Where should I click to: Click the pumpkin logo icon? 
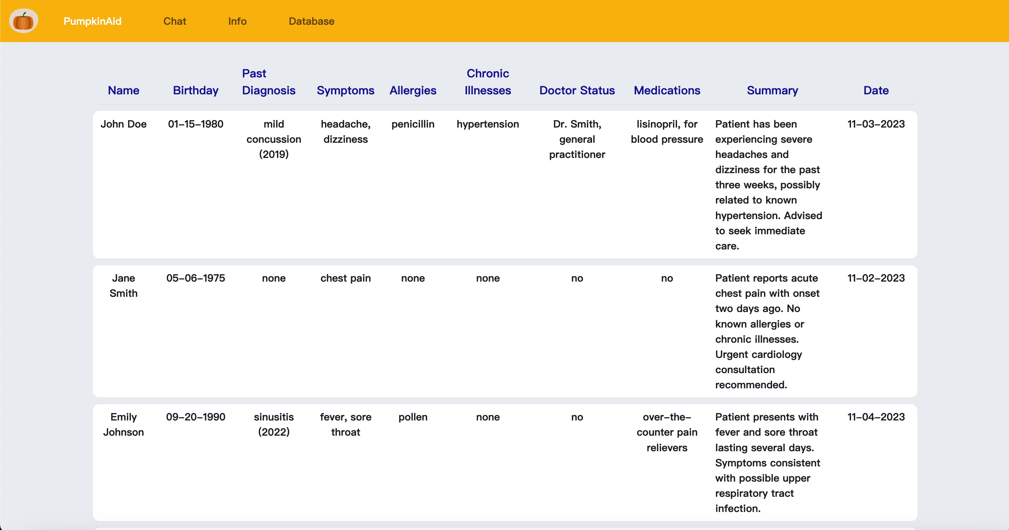pyautogui.click(x=23, y=21)
